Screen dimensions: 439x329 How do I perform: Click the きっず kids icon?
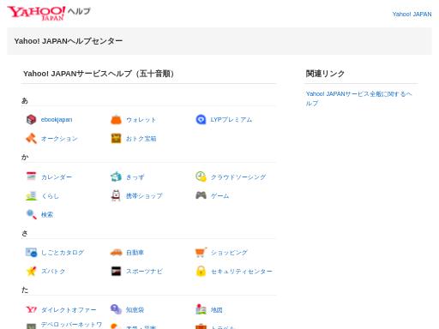tap(116, 176)
